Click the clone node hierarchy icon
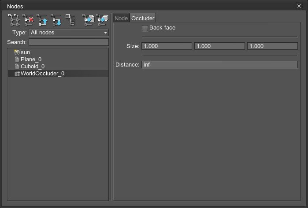 [14, 20]
